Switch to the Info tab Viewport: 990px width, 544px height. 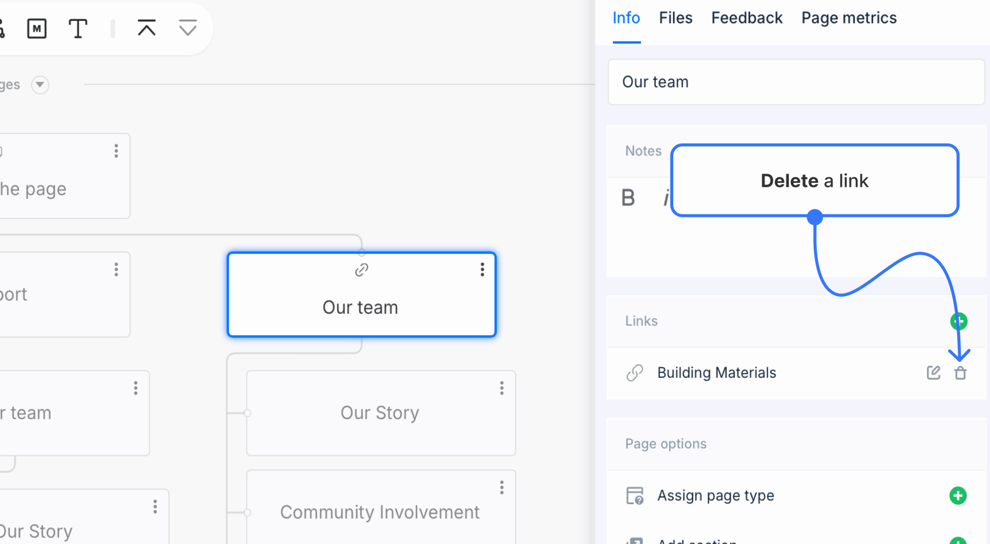click(626, 18)
